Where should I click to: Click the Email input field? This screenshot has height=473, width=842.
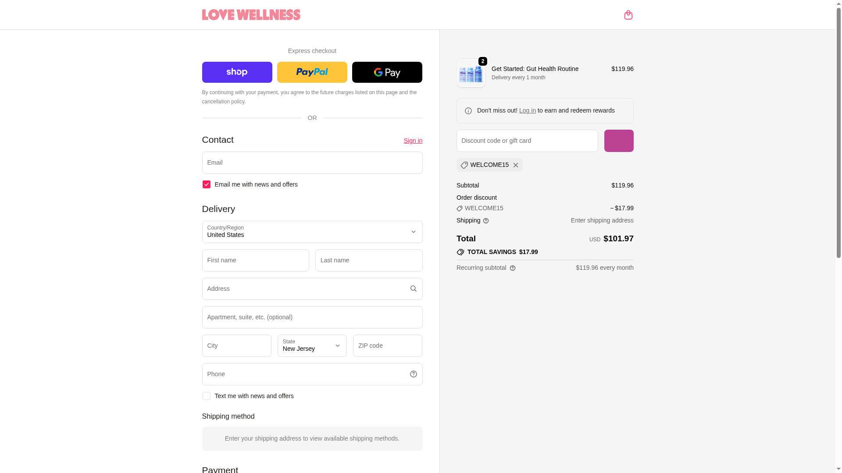tap(312, 162)
